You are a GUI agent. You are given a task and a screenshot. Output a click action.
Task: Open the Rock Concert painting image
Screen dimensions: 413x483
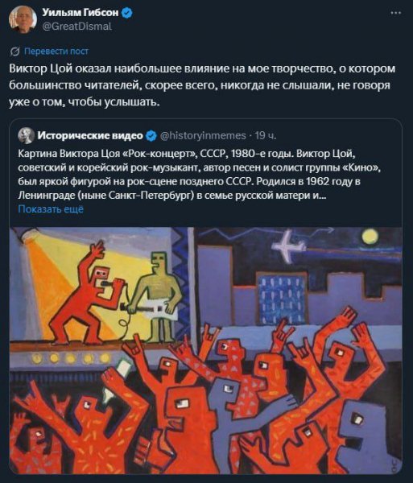205,350
